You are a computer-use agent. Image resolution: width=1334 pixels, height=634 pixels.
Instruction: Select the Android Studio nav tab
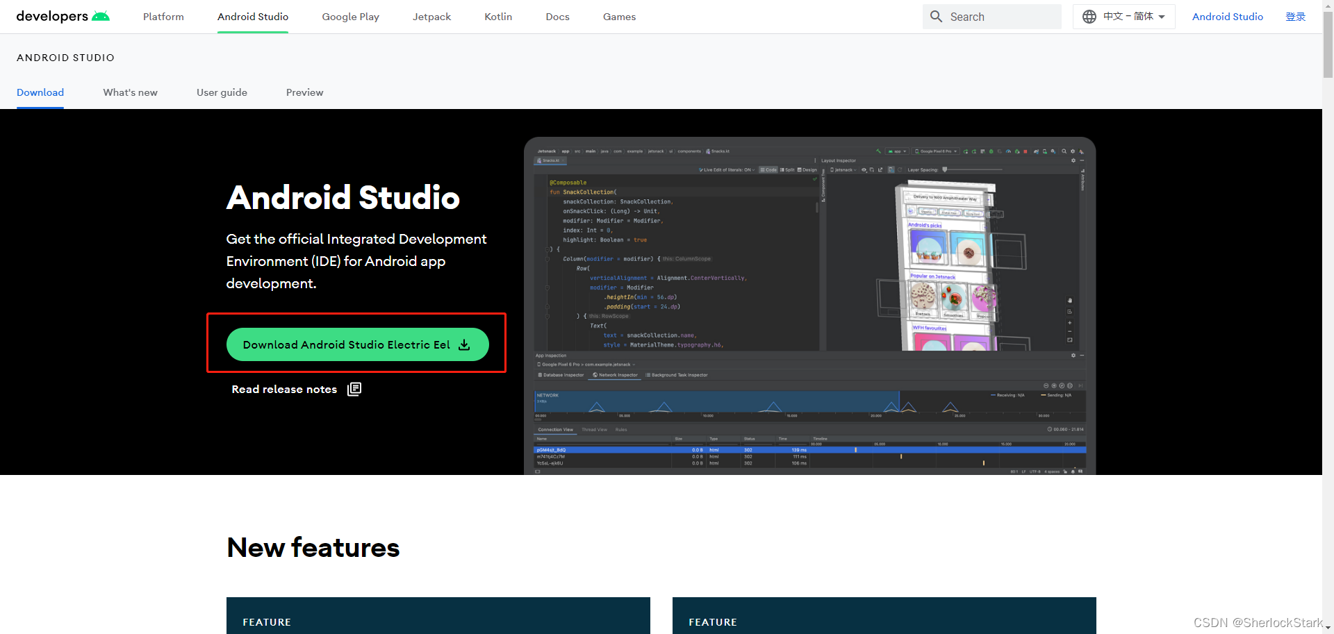point(253,17)
